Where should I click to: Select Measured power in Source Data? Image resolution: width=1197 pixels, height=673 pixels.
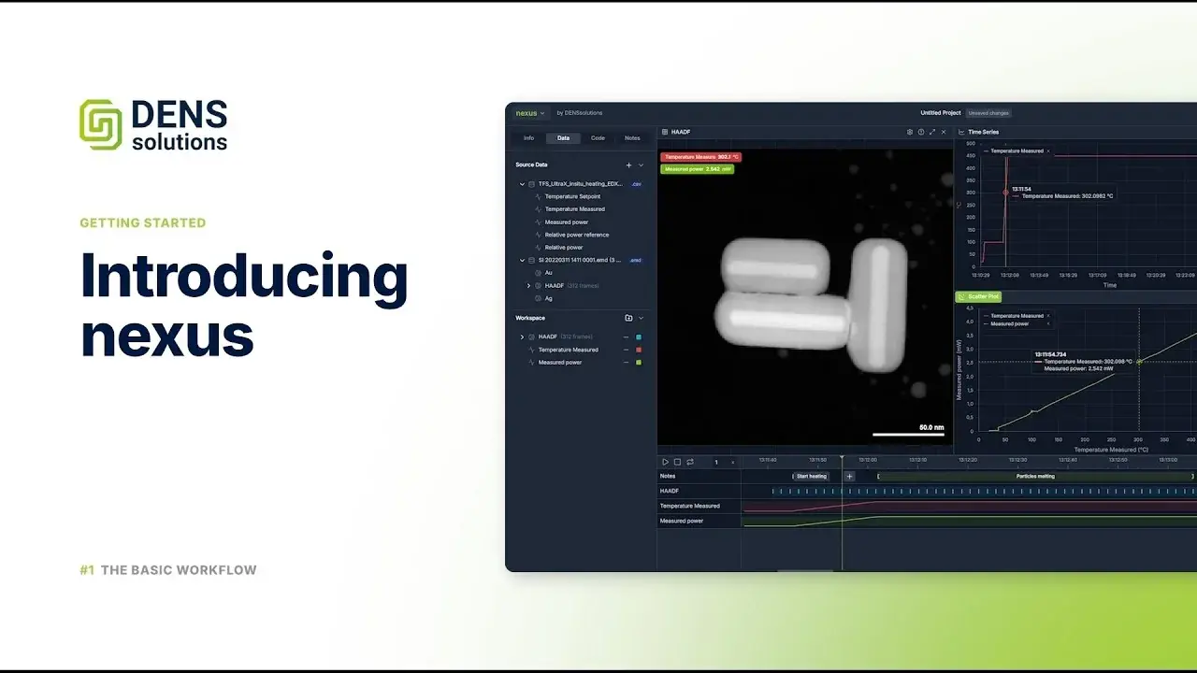[x=566, y=222]
